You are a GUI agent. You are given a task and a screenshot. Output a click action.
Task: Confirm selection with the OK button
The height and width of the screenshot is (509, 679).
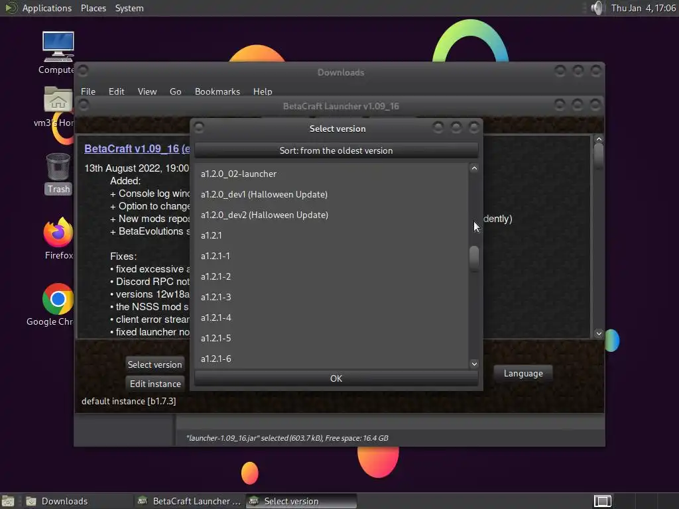click(x=336, y=378)
